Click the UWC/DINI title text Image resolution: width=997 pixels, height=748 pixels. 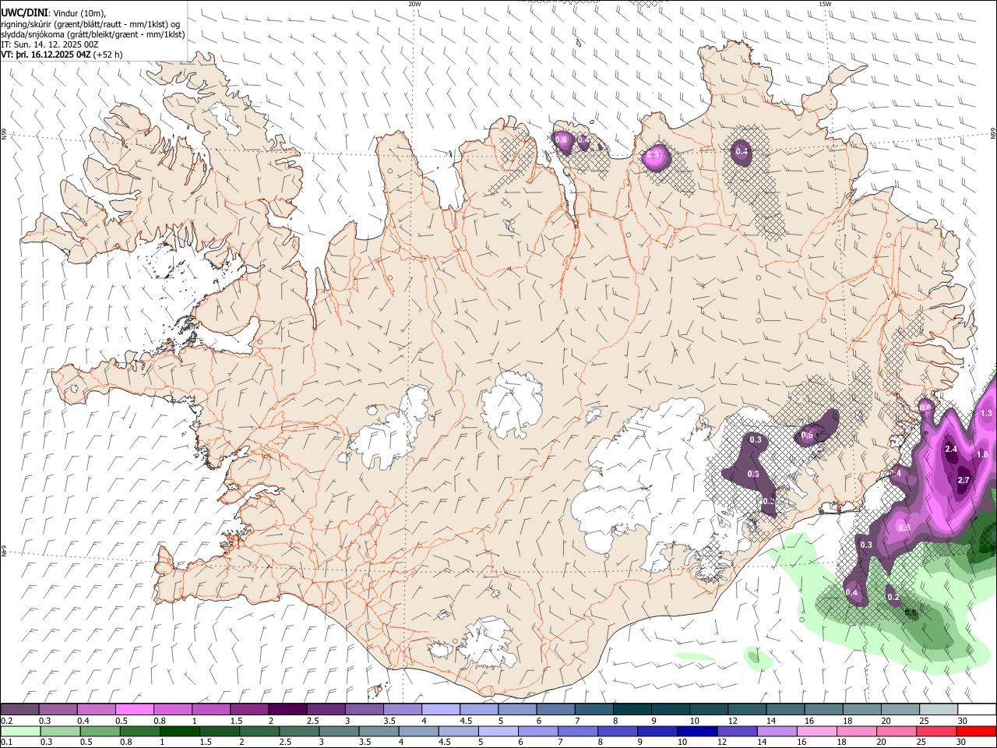pyautogui.click(x=24, y=12)
